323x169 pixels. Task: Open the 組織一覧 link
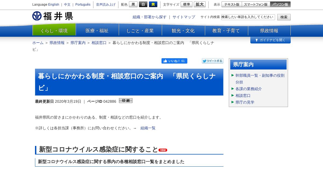point(148,128)
